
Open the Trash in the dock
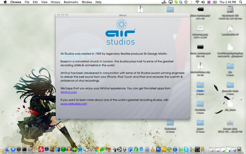[x=239, y=149]
